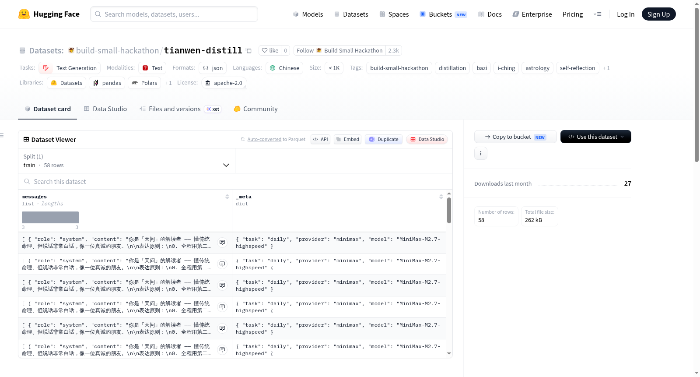Switch to the Dataset card tab

pyautogui.click(x=47, y=109)
